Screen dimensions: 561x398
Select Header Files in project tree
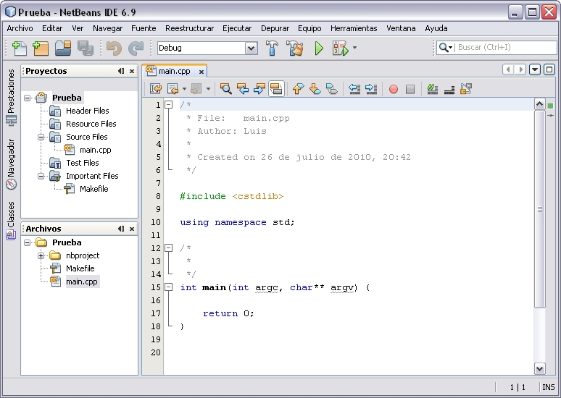(x=87, y=111)
